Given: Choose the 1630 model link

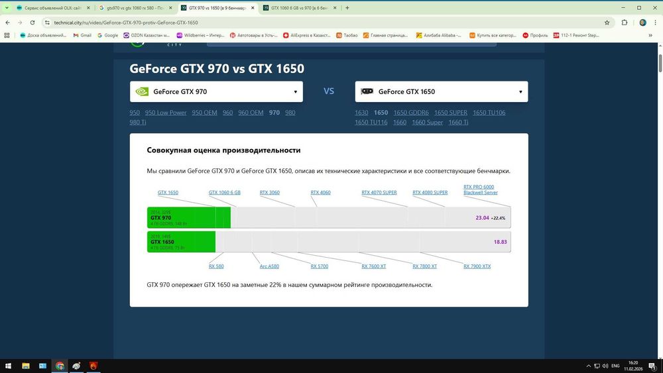Looking at the screenshot, I should [x=361, y=113].
